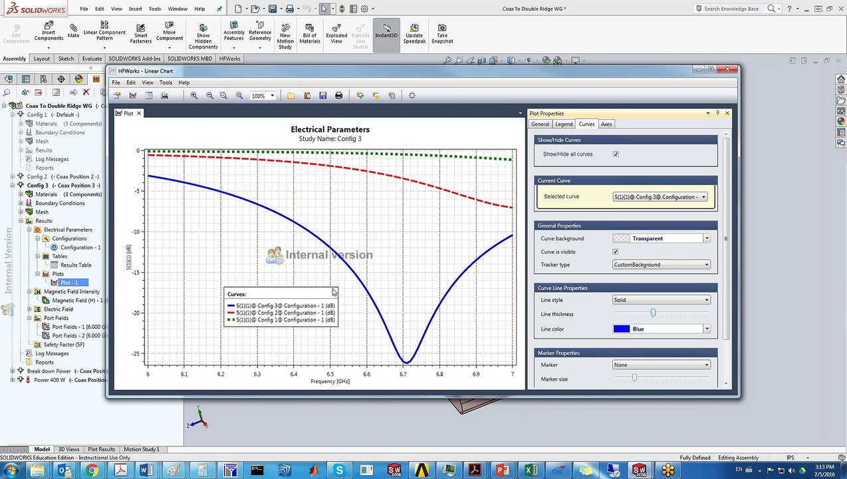Adjust the Line thickness slider
The height and width of the screenshot is (479, 847).
[653, 313]
